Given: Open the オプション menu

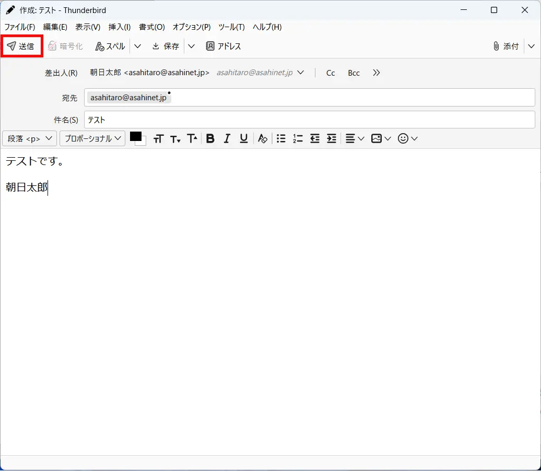Looking at the screenshot, I should (x=192, y=27).
